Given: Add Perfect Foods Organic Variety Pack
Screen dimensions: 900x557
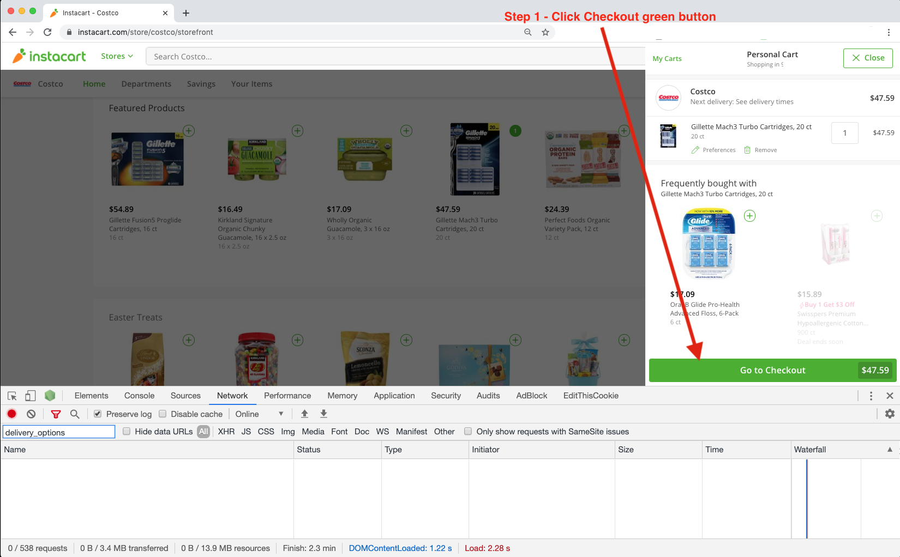Looking at the screenshot, I should [x=624, y=131].
